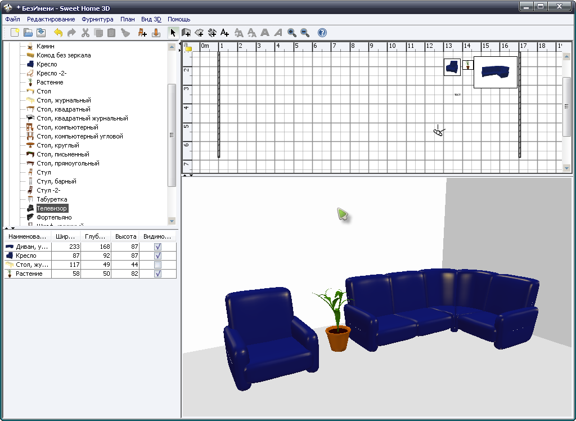Screen dimensions: 576x421
Task: Click the Save home floppy icon
Action: [41, 33]
